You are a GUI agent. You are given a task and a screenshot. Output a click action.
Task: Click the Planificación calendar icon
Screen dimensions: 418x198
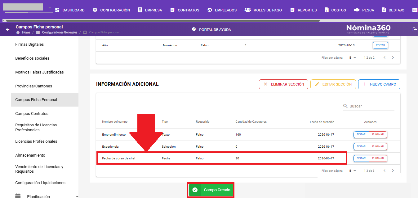coord(18,196)
